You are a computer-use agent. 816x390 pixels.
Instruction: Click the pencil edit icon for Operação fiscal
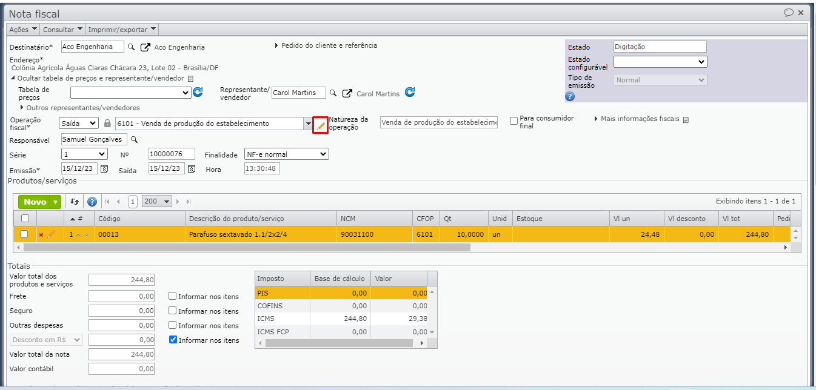point(321,125)
